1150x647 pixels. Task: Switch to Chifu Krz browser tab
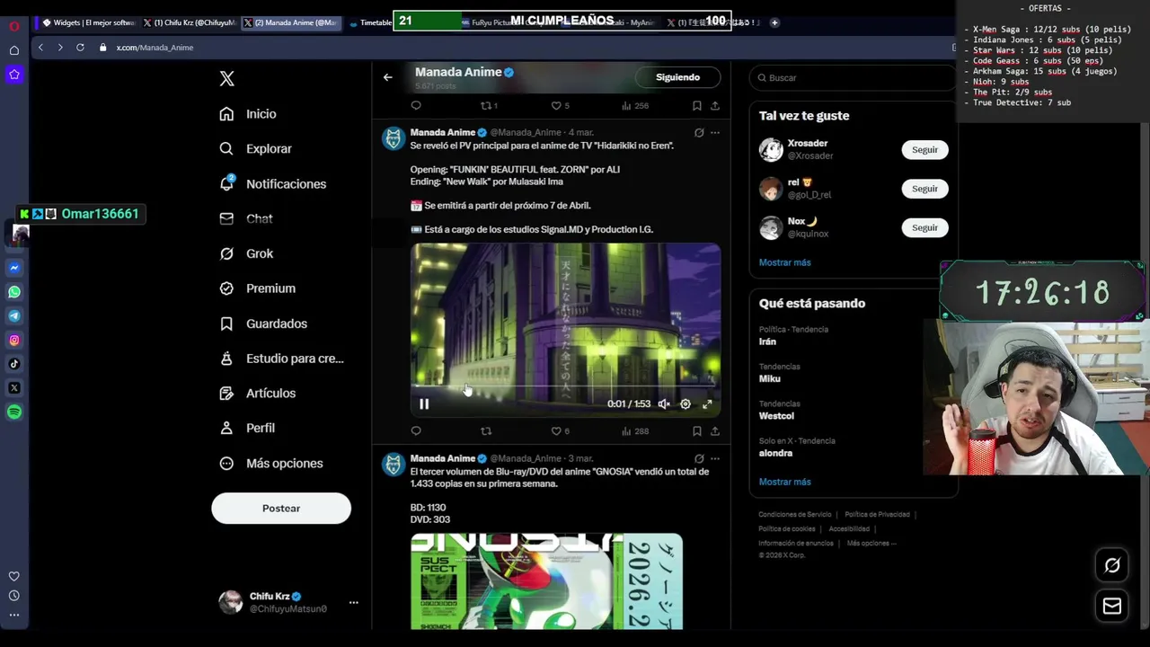(189, 22)
